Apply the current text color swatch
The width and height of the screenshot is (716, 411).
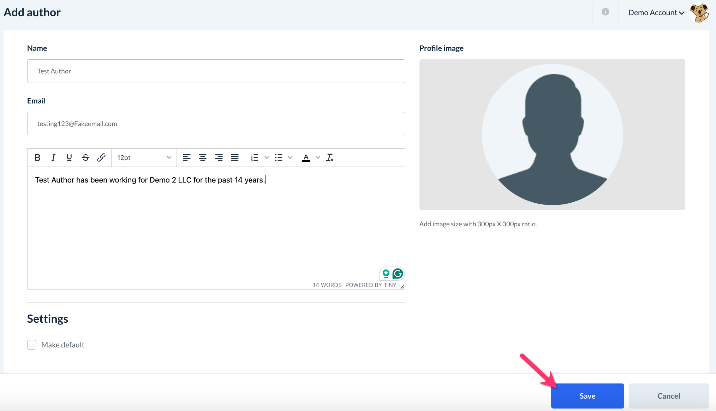[x=306, y=157]
